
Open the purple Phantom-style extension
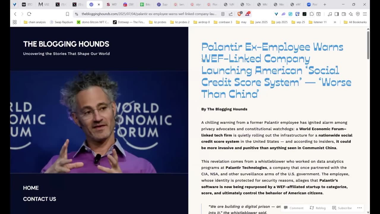click(284, 14)
